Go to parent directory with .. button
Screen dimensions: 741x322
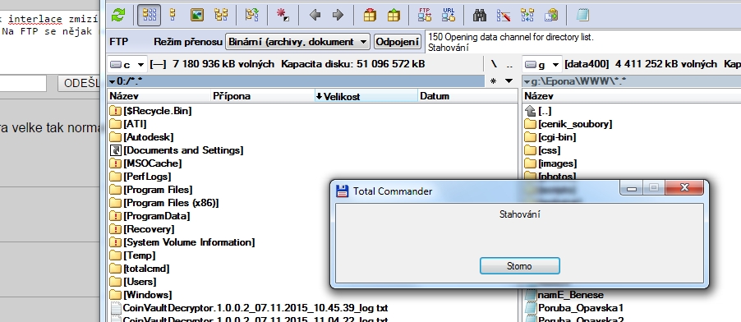point(509,64)
